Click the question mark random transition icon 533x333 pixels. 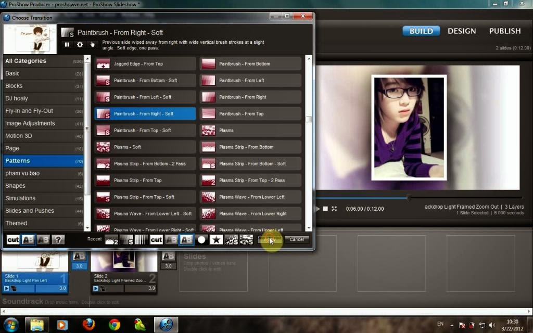point(58,239)
